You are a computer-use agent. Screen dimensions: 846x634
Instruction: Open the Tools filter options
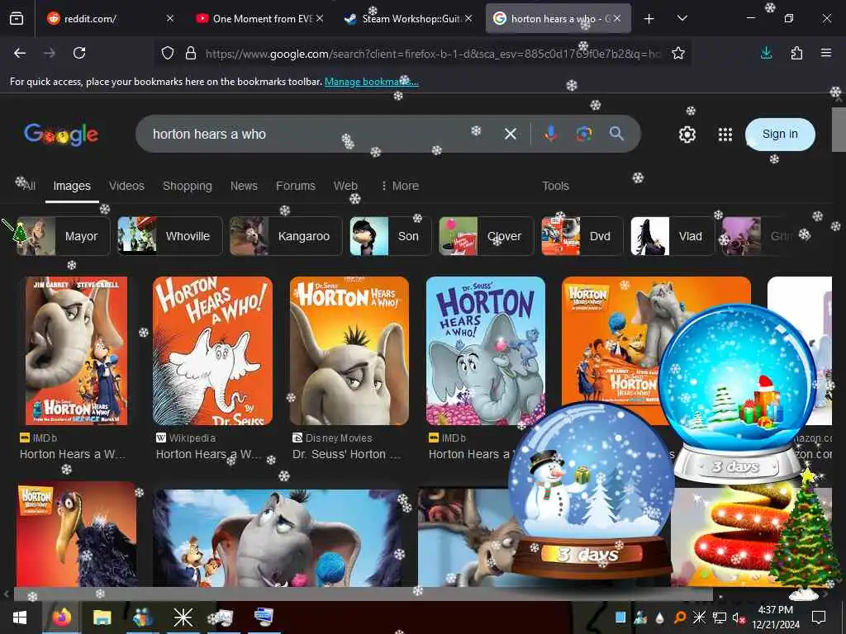[555, 186]
